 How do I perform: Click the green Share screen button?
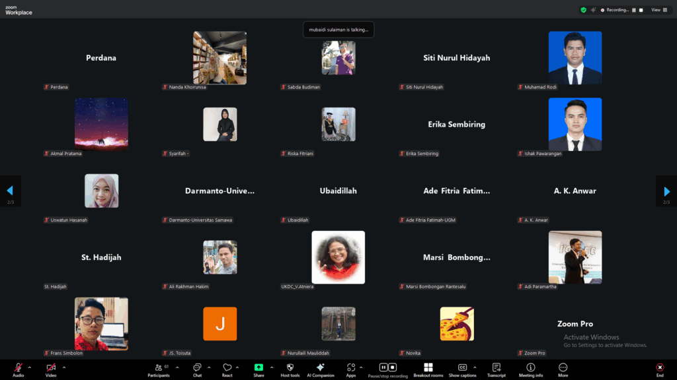coord(259,367)
